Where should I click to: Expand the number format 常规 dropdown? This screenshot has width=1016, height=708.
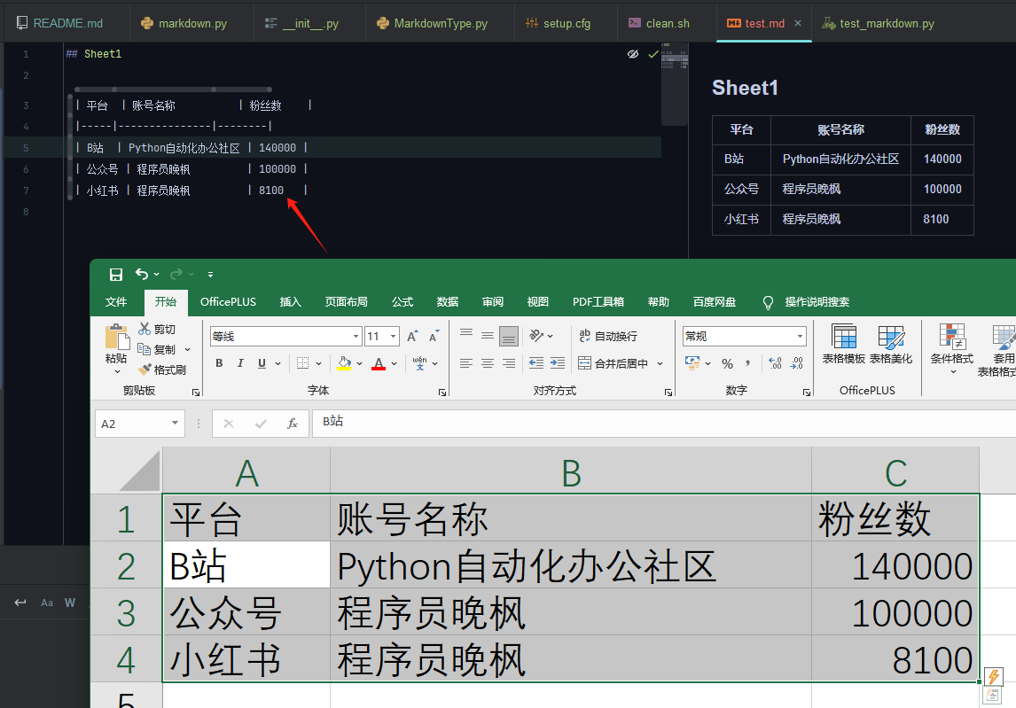coord(801,336)
